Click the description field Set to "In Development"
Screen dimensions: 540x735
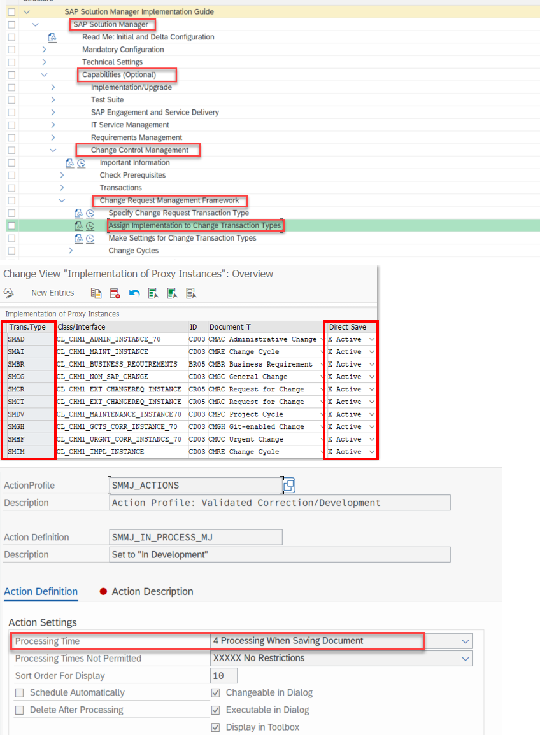(x=280, y=554)
